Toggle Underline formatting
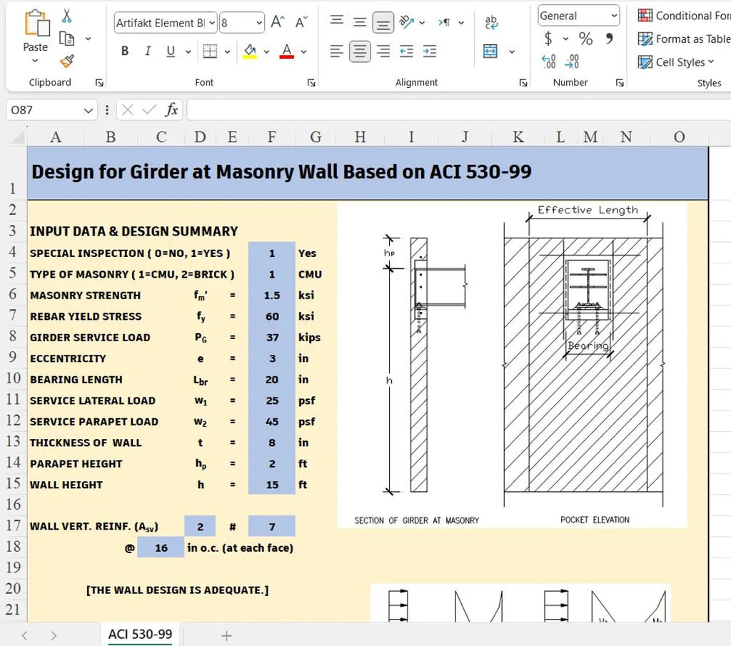 pyautogui.click(x=171, y=51)
